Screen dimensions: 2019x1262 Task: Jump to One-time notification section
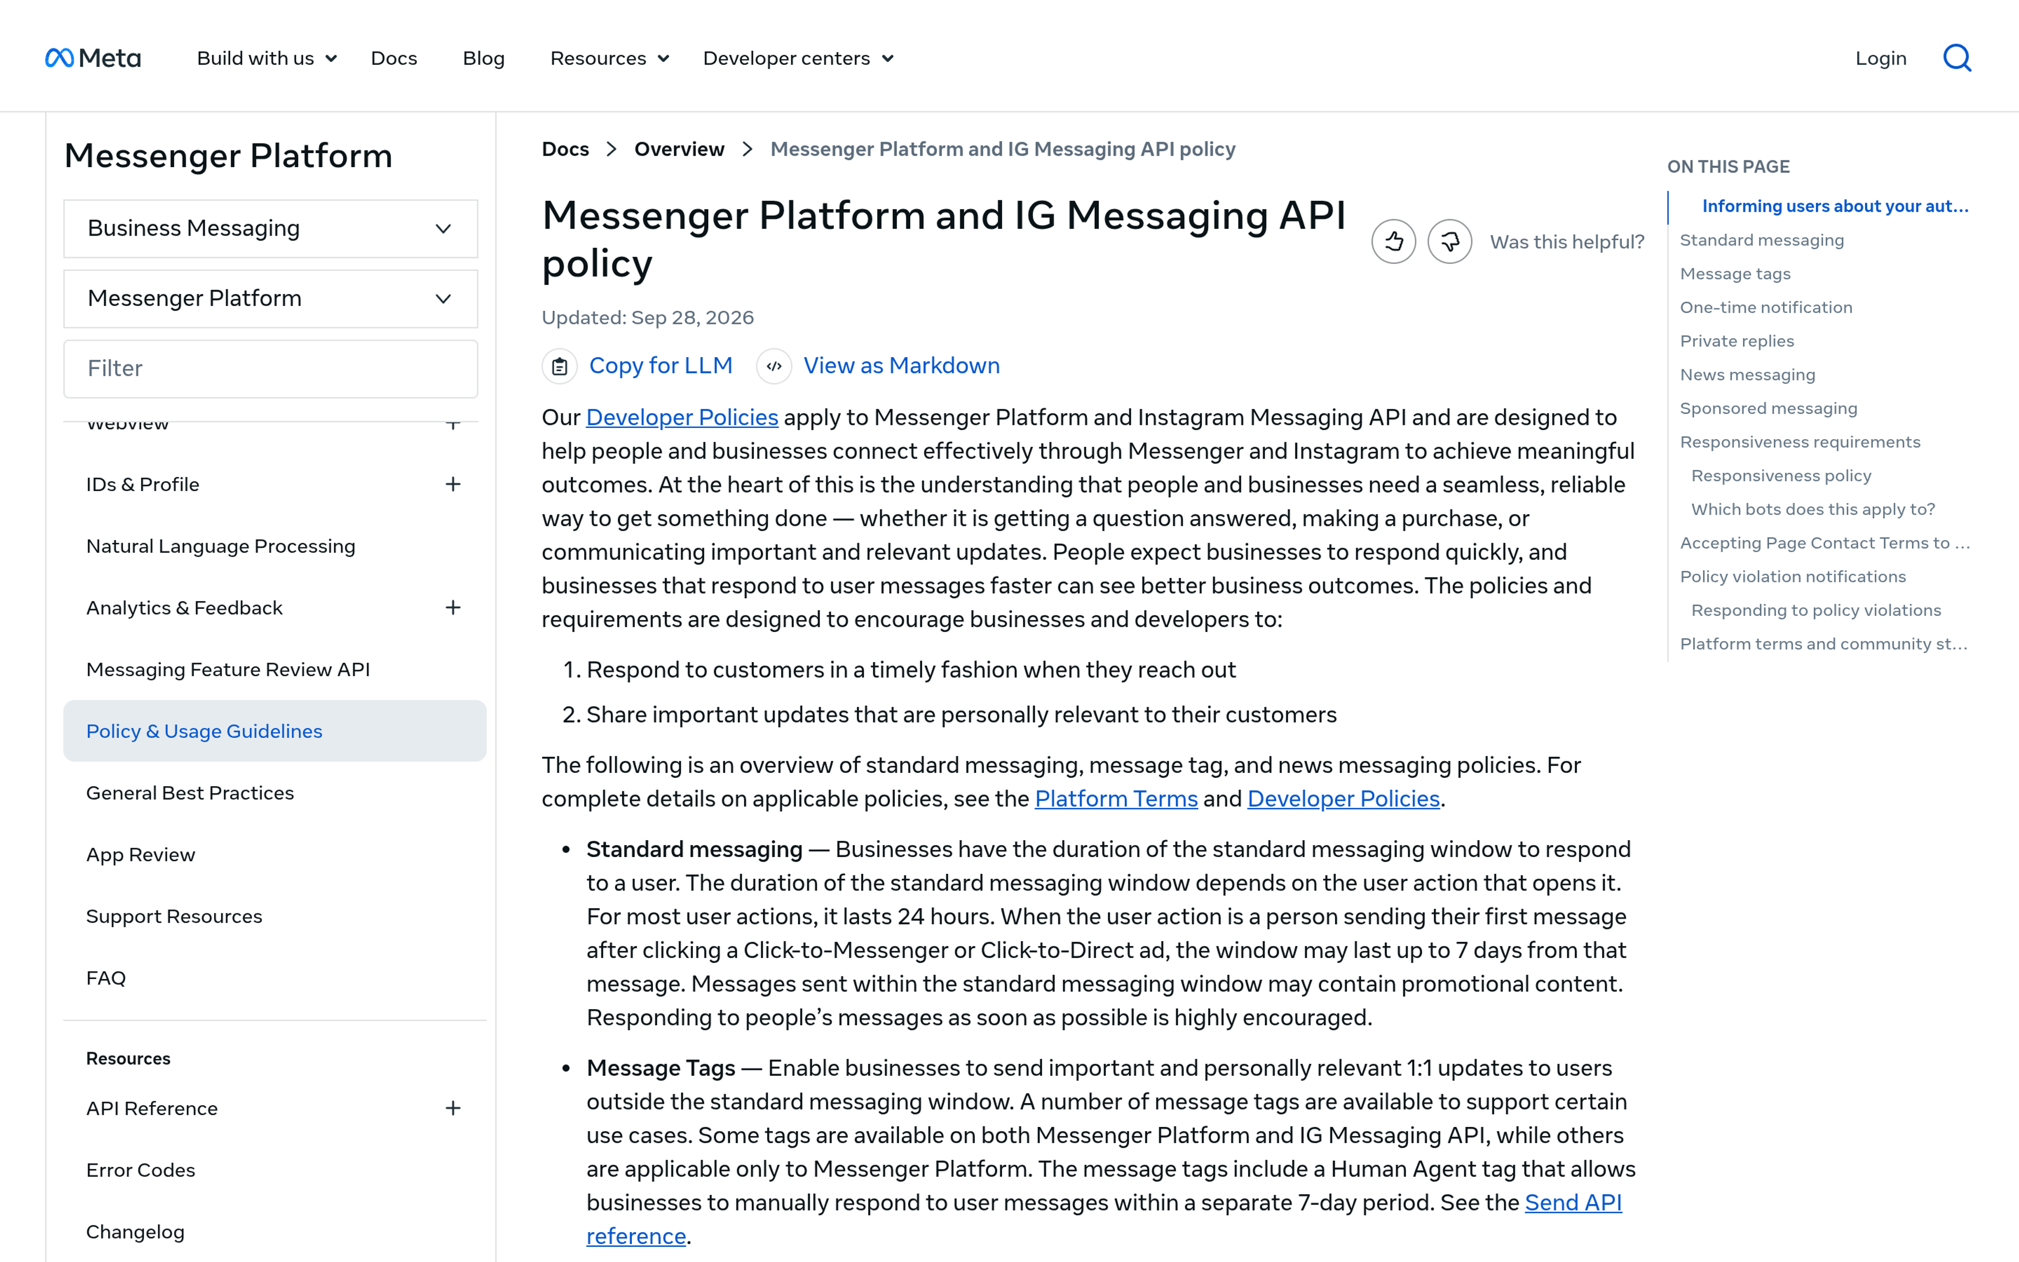[1766, 307]
